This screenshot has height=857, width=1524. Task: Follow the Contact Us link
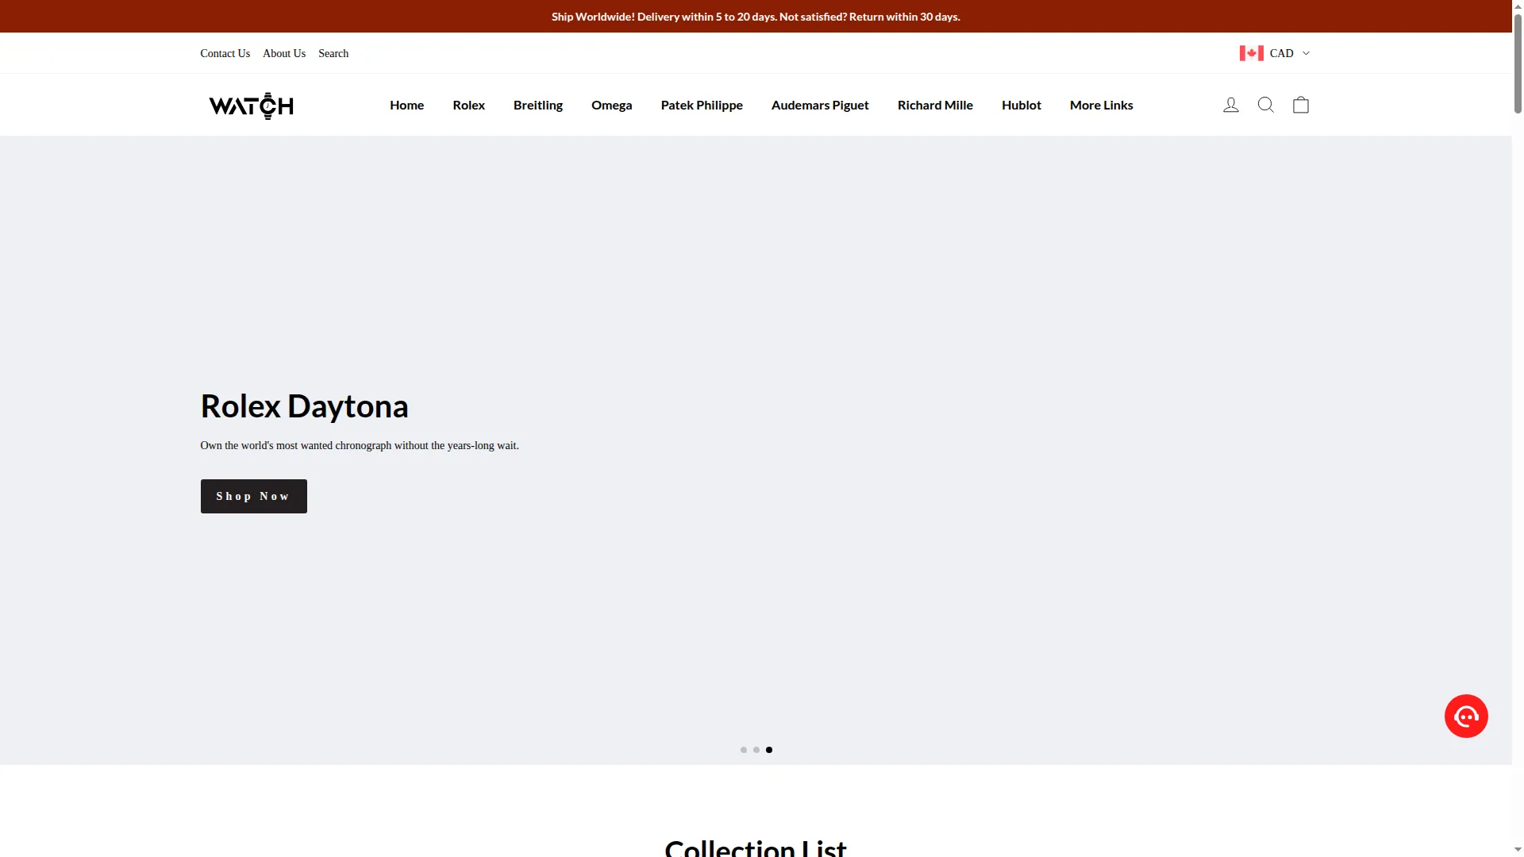(225, 53)
